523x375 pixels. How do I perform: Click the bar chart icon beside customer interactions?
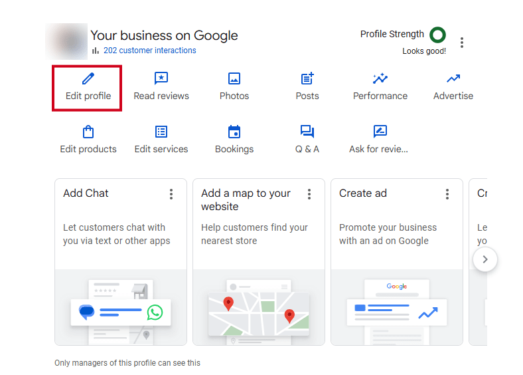[96, 51]
